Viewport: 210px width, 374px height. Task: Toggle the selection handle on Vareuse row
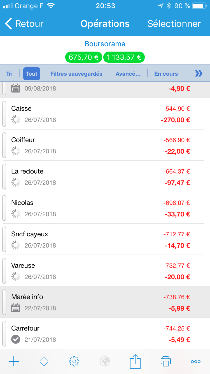(x=4, y=271)
